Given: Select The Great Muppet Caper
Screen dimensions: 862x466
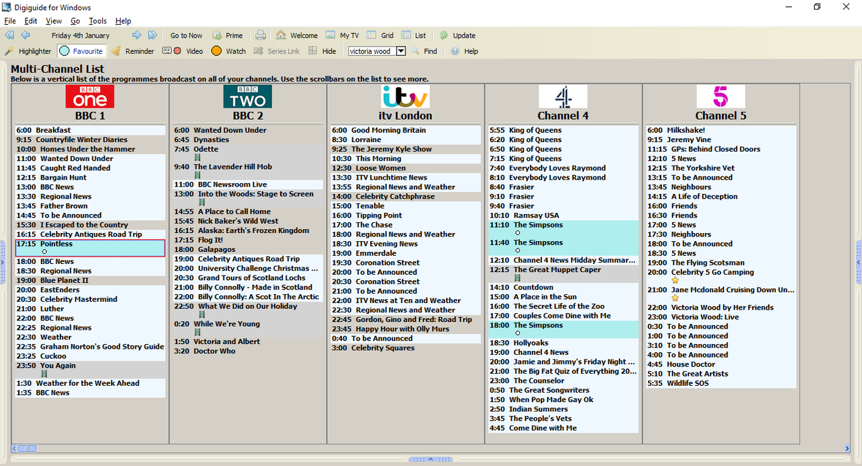Looking at the screenshot, I should point(563,273).
